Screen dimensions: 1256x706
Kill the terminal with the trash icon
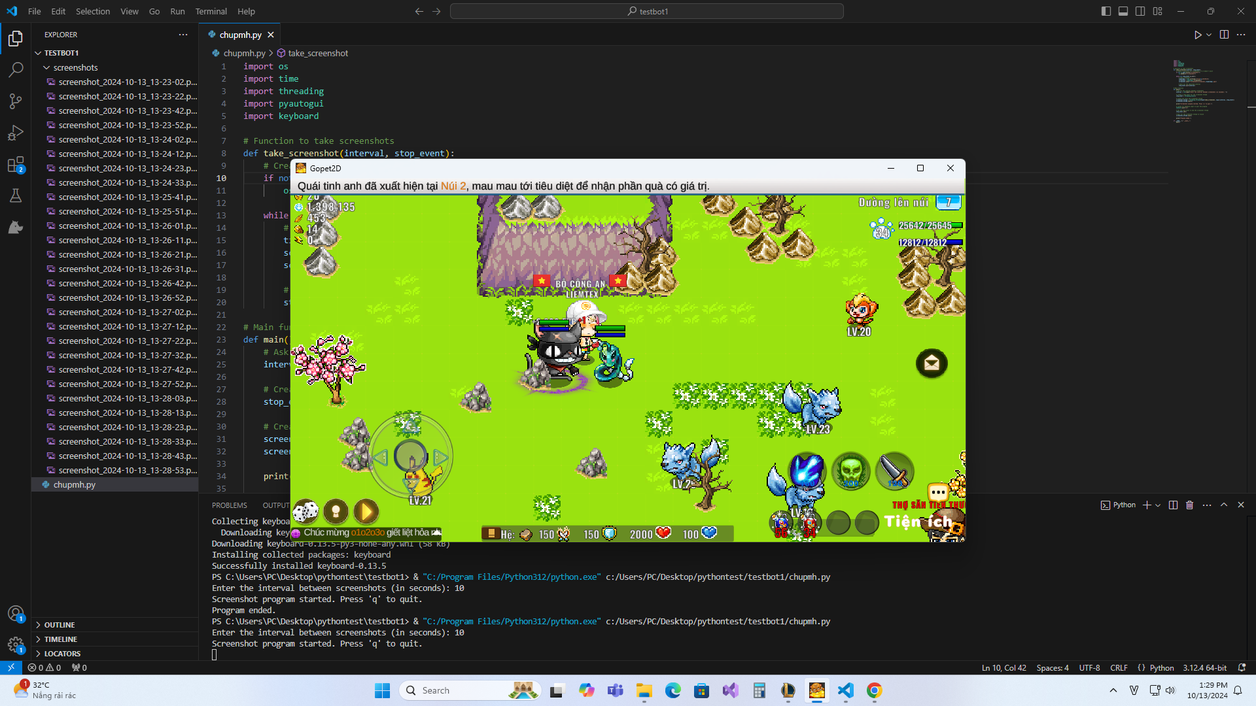tap(1190, 505)
